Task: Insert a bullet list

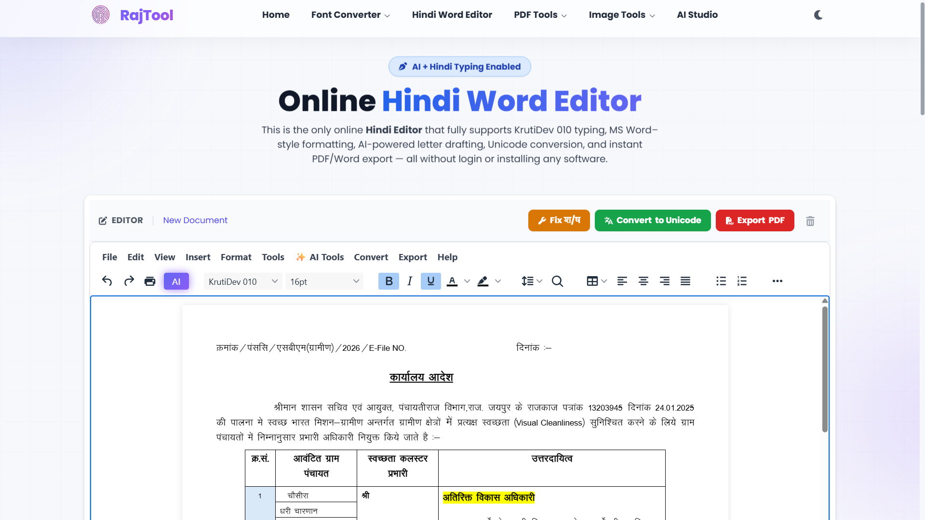Action: (x=721, y=281)
